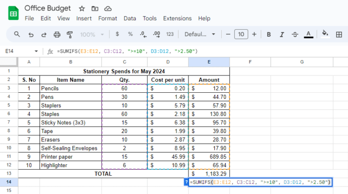Open the search menus magnifier

pyautogui.click(x=17, y=34)
